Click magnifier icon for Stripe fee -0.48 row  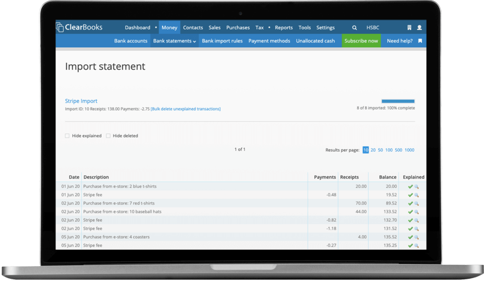[417, 195]
